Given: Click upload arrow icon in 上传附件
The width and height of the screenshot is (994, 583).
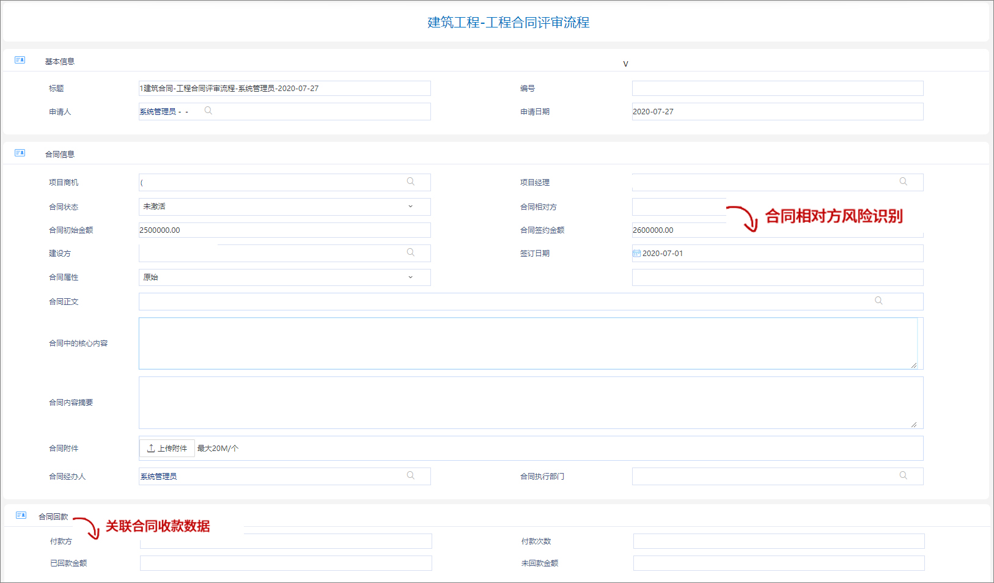Looking at the screenshot, I should pos(151,448).
